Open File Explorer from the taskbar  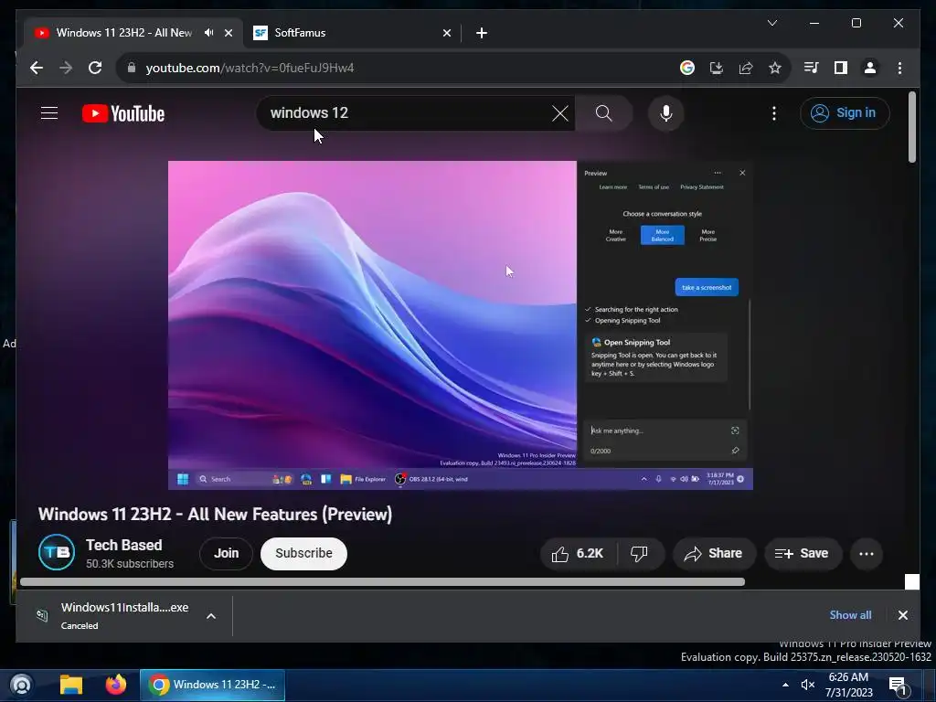[x=71, y=685]
